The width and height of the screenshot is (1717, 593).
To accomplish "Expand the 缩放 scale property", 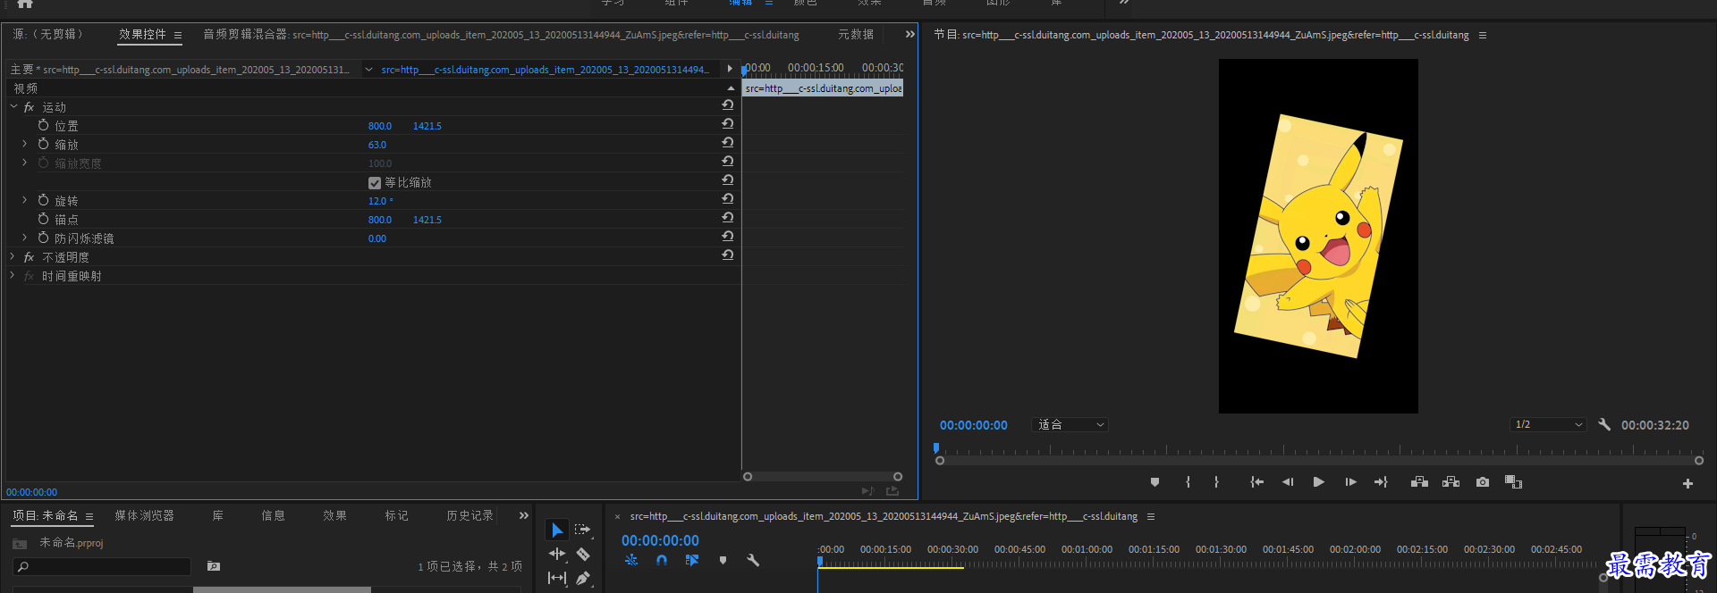I will tap(24, 144).
